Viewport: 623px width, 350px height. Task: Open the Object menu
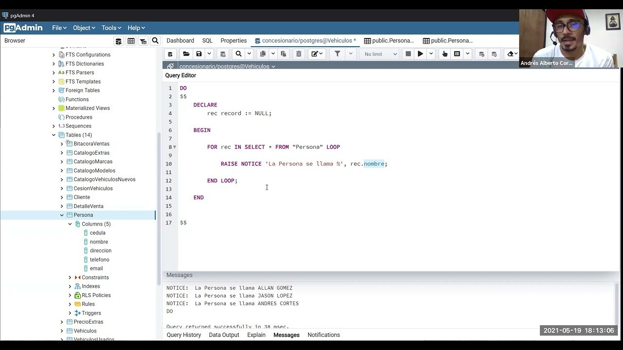tap(84, 28)
